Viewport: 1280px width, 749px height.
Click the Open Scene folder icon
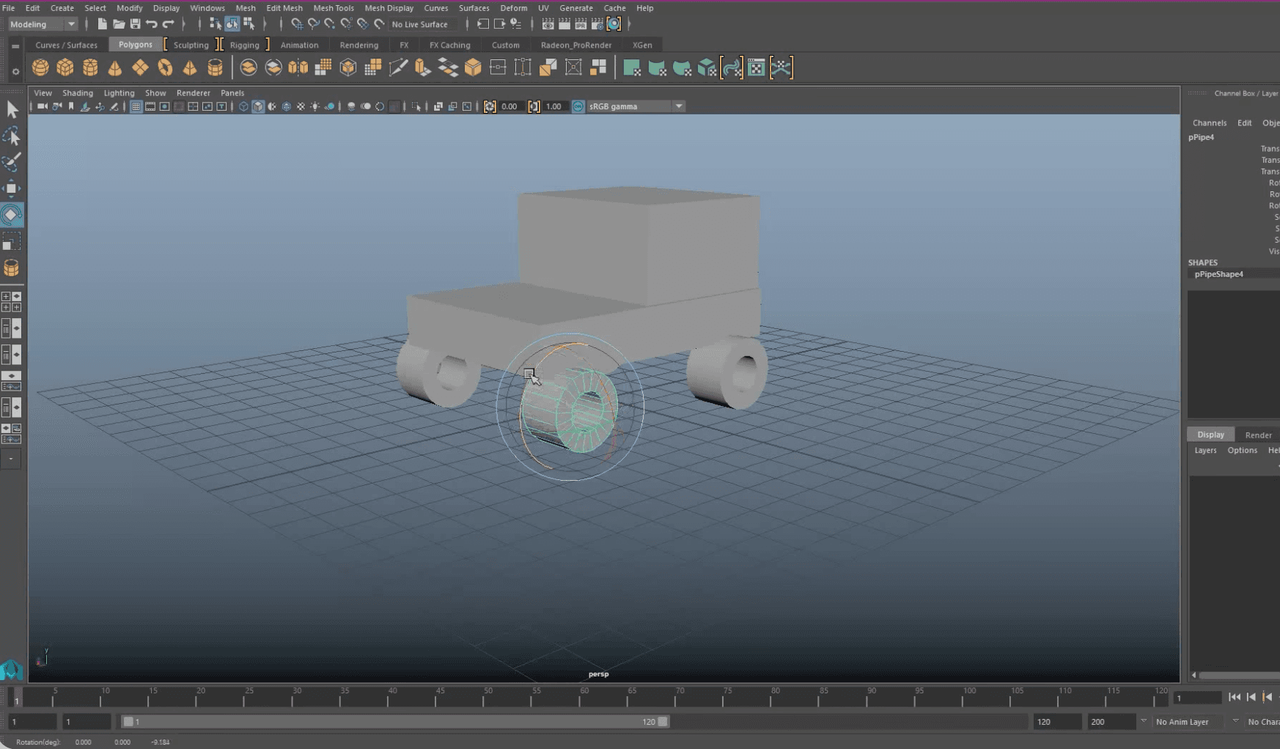tap(119, 24)
